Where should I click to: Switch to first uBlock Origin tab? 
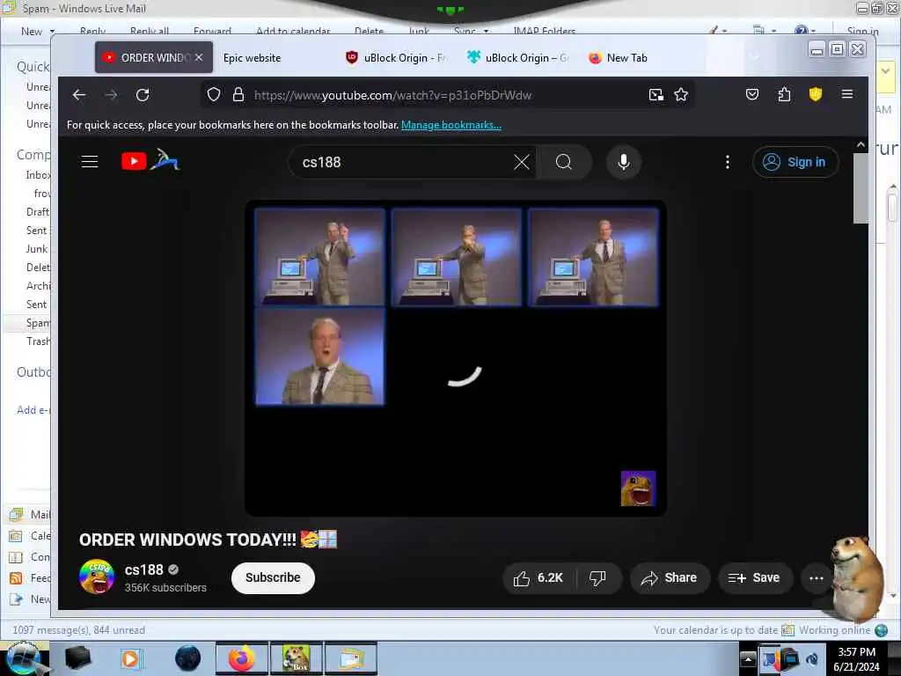click(396, 57)
